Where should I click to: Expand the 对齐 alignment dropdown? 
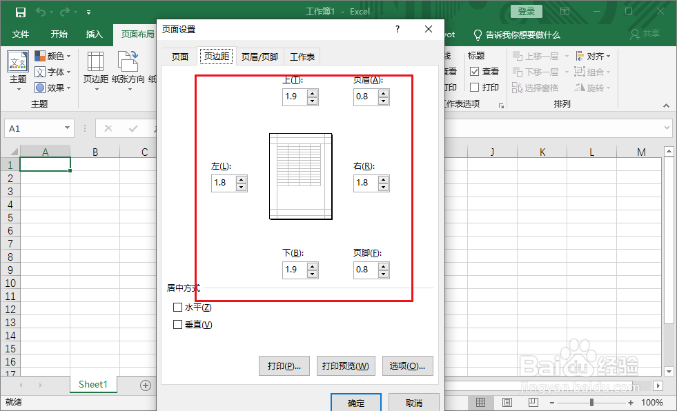click(x=610, y=56)
